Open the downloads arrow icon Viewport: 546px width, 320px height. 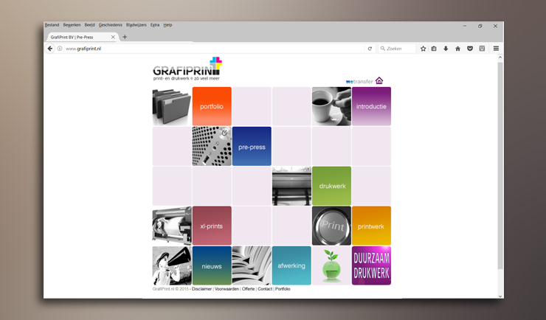pos(446,49)
